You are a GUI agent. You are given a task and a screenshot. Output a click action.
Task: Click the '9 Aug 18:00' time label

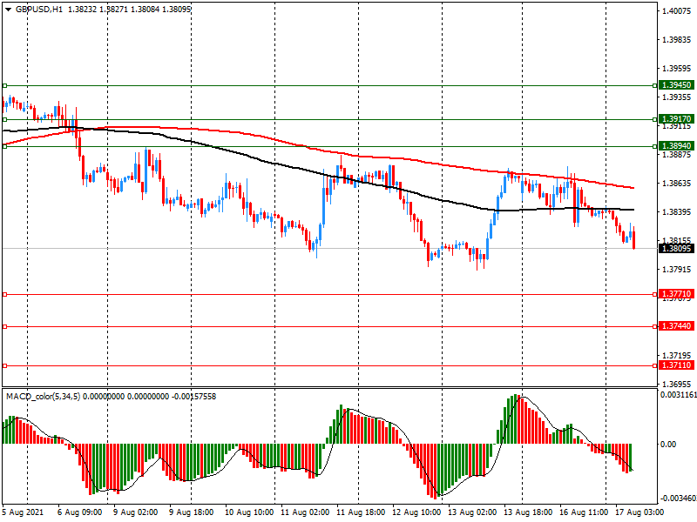click(x=191, y=512)
